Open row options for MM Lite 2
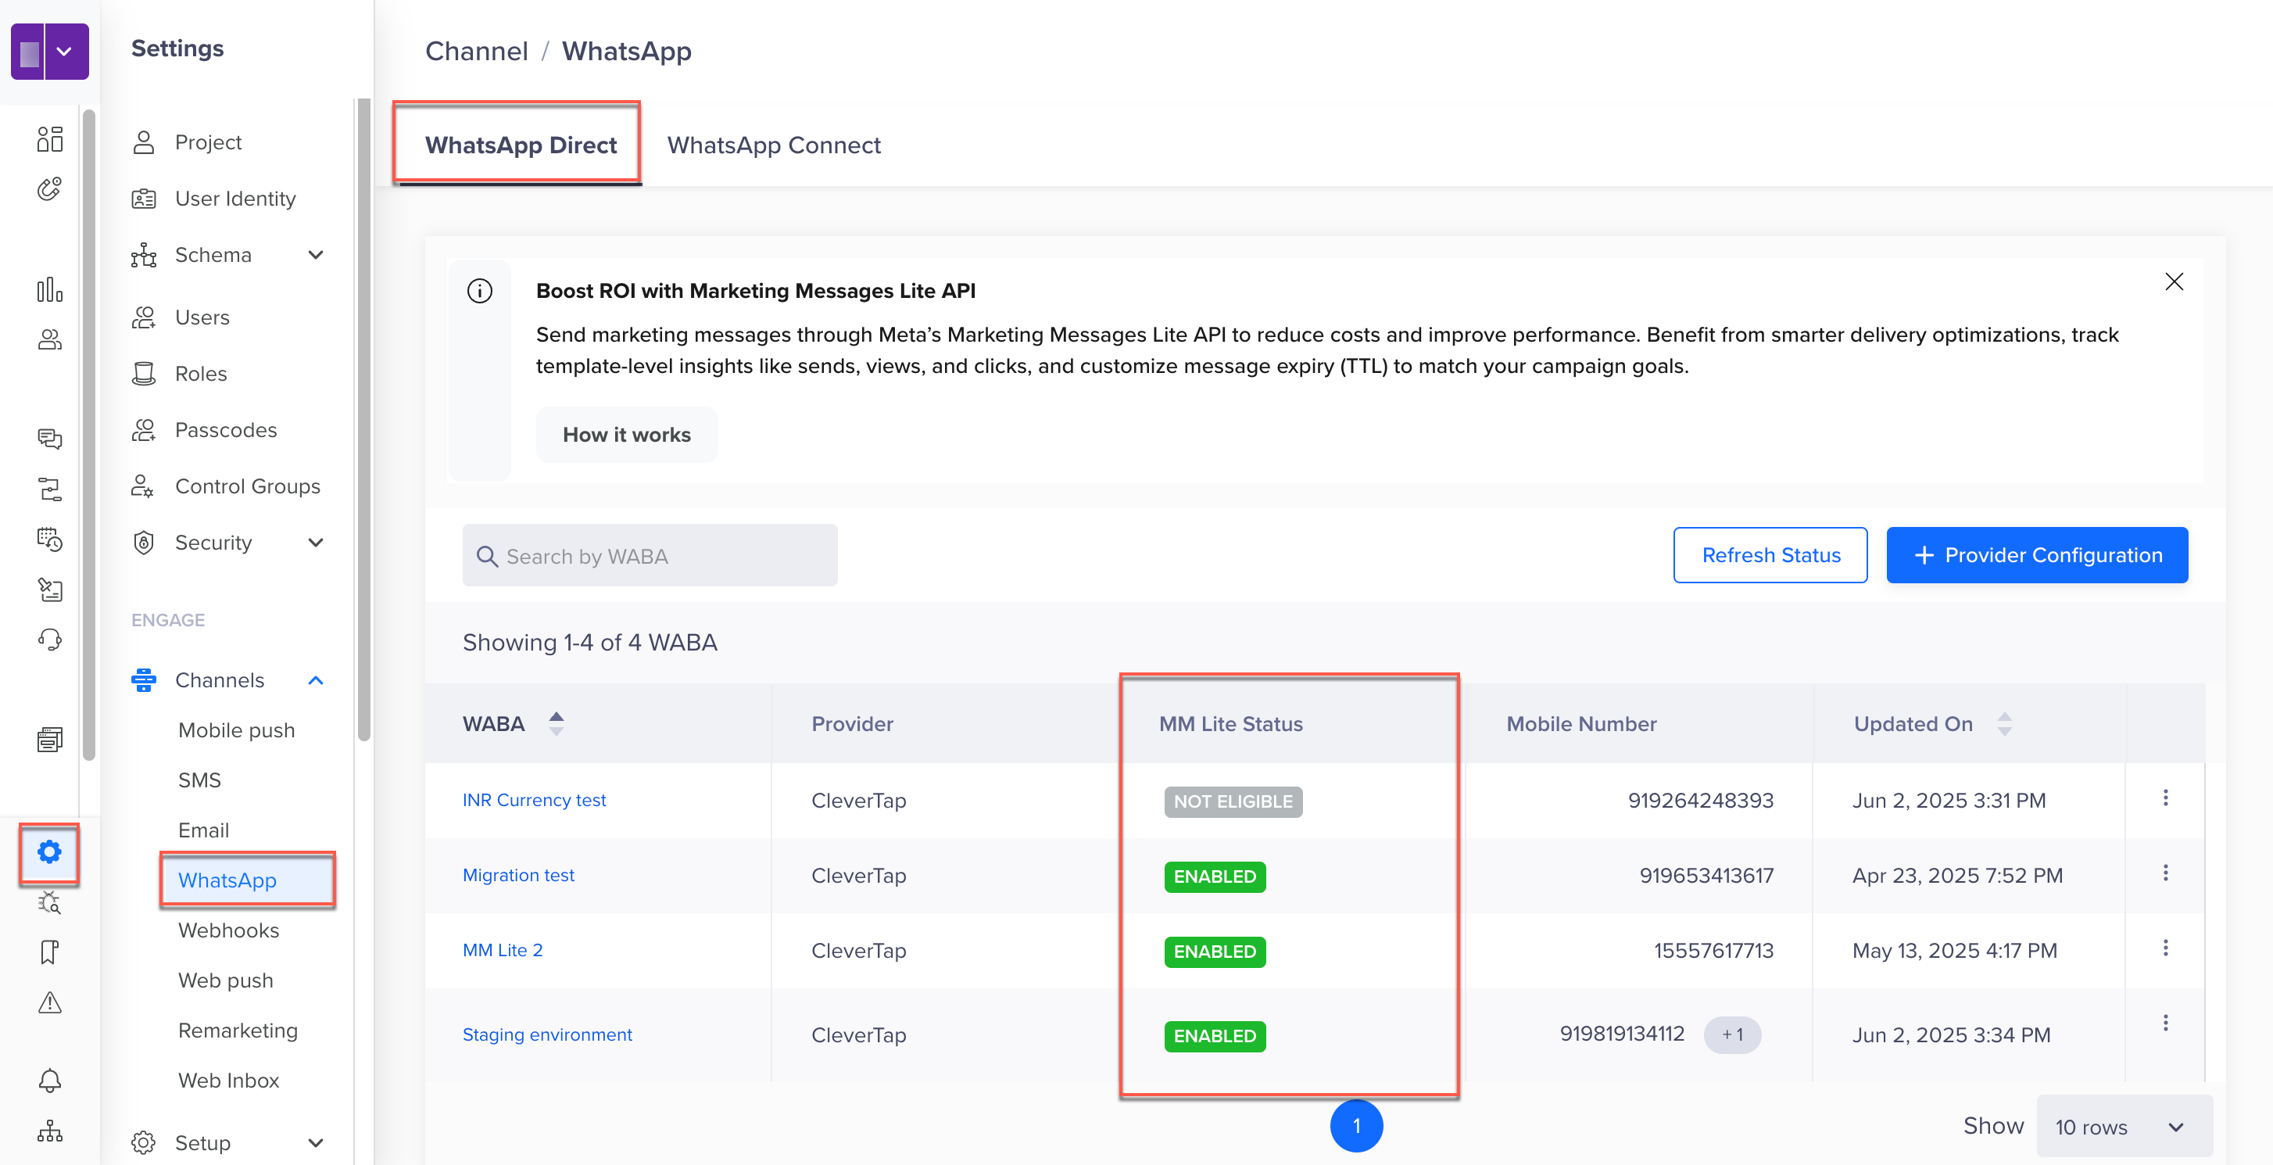 click(x=2165, y=948)
